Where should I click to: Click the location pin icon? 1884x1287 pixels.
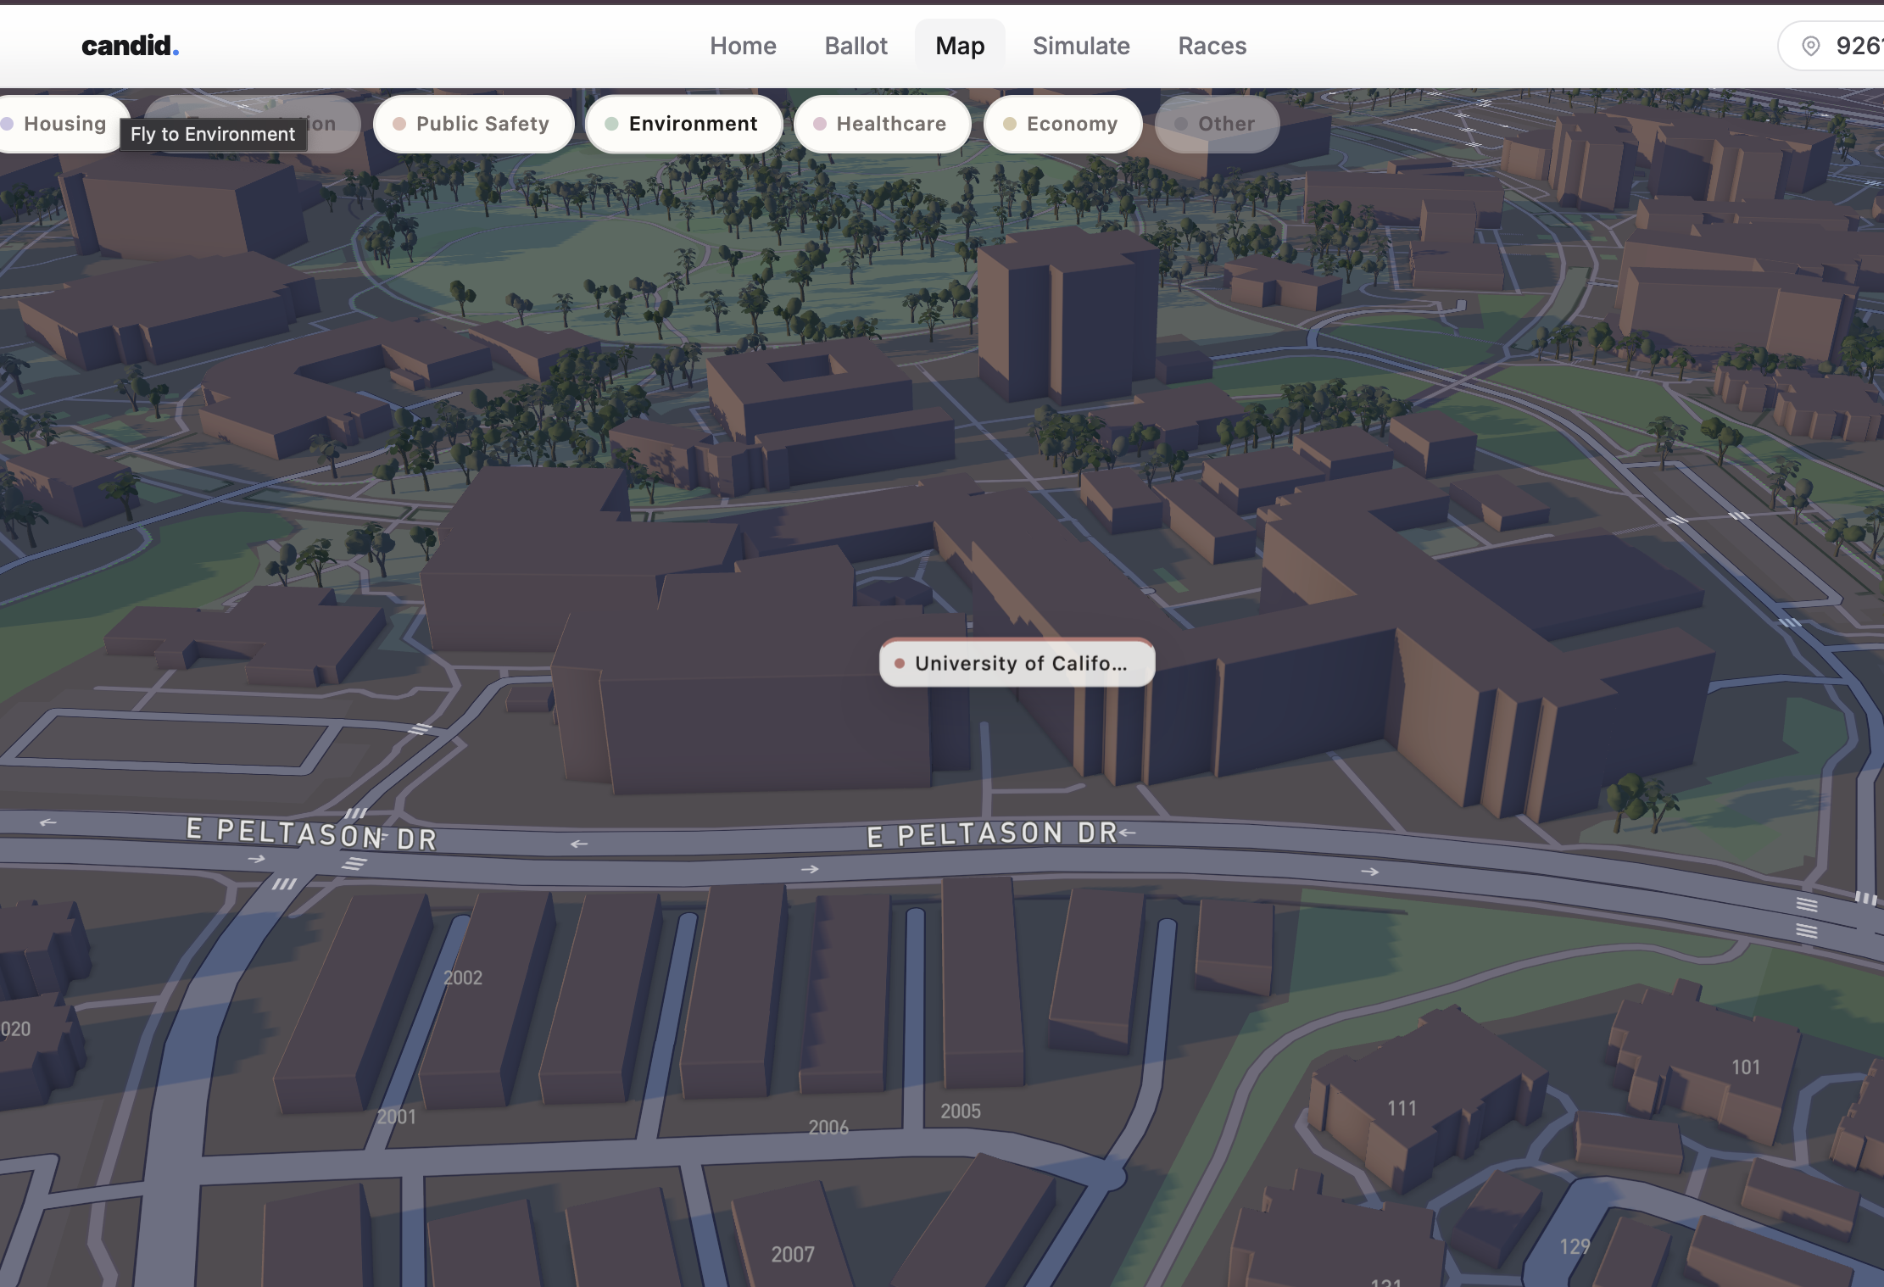click(x=1810, y=46)
